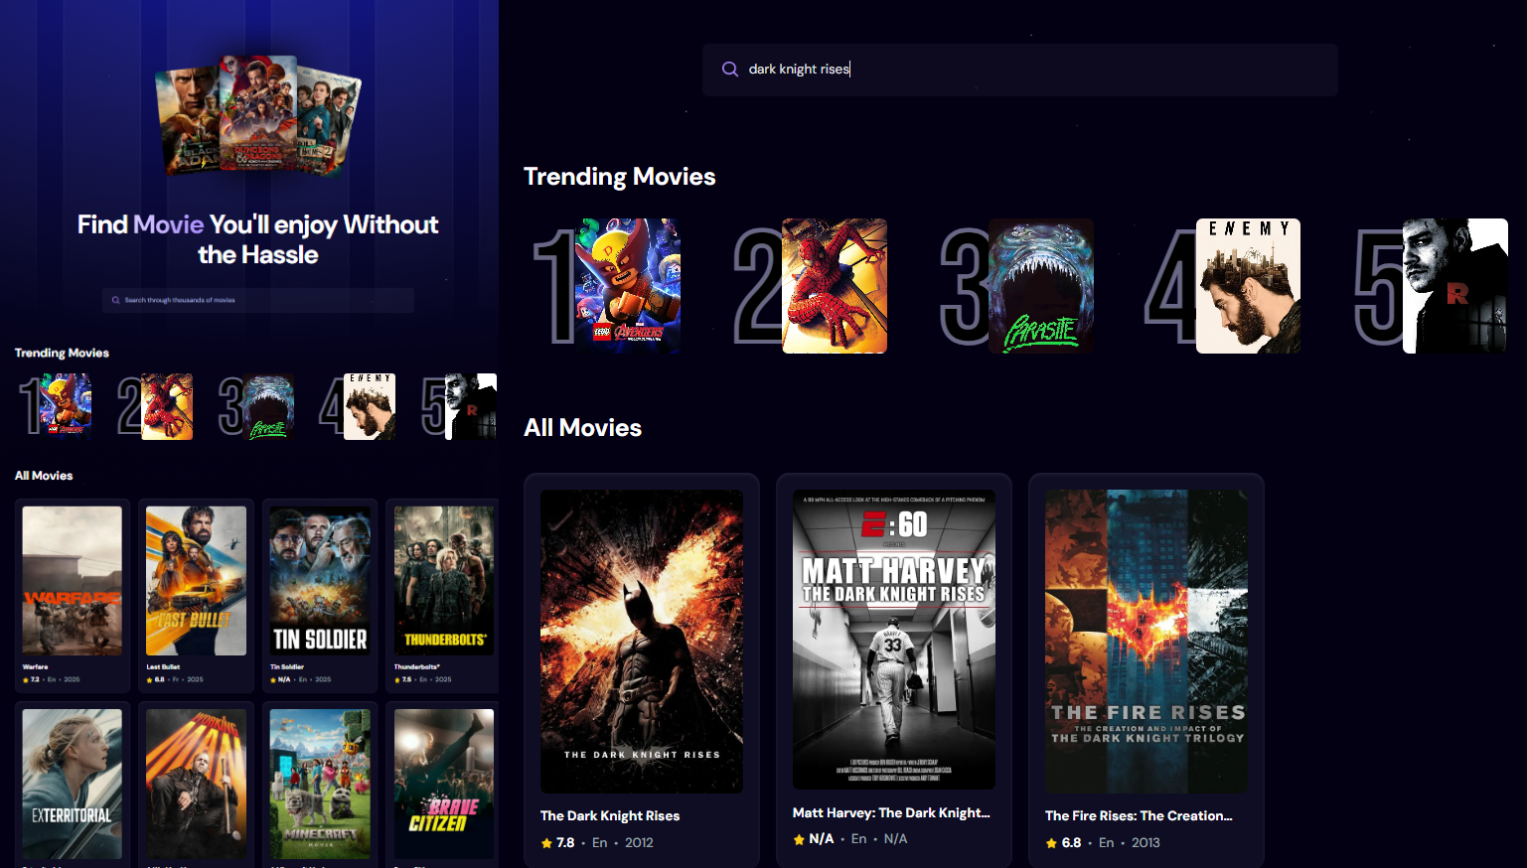
Task: Open the Last Bullet movie poster
Action: pos(196,581)
